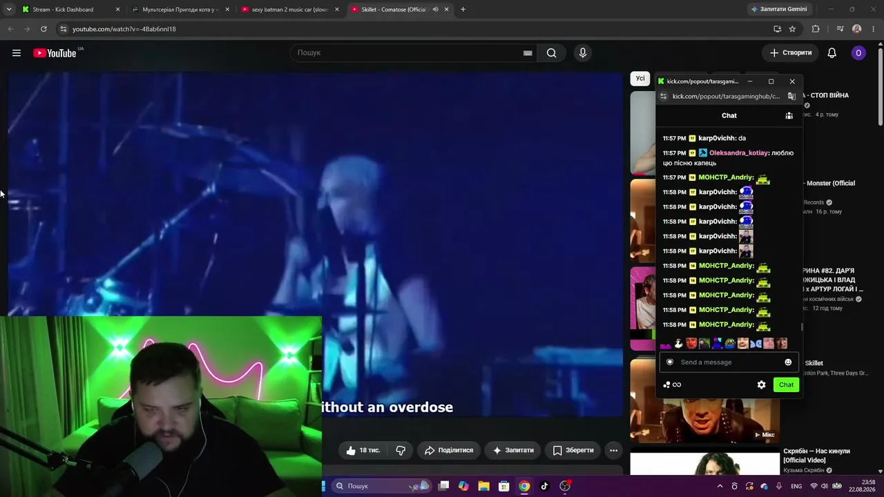
Task: Translate the Kick popout page
Action: coord(791,97)
